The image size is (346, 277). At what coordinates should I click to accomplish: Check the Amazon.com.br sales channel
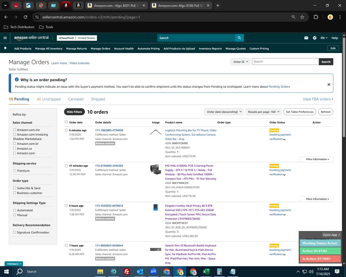click(15, 144)
